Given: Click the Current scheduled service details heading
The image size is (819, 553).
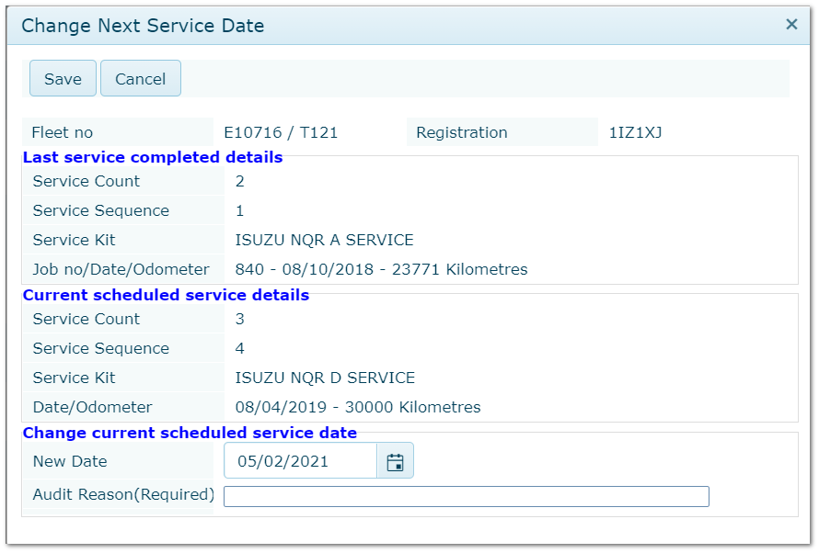Looking at the screenshot, I should click(166, 295).
